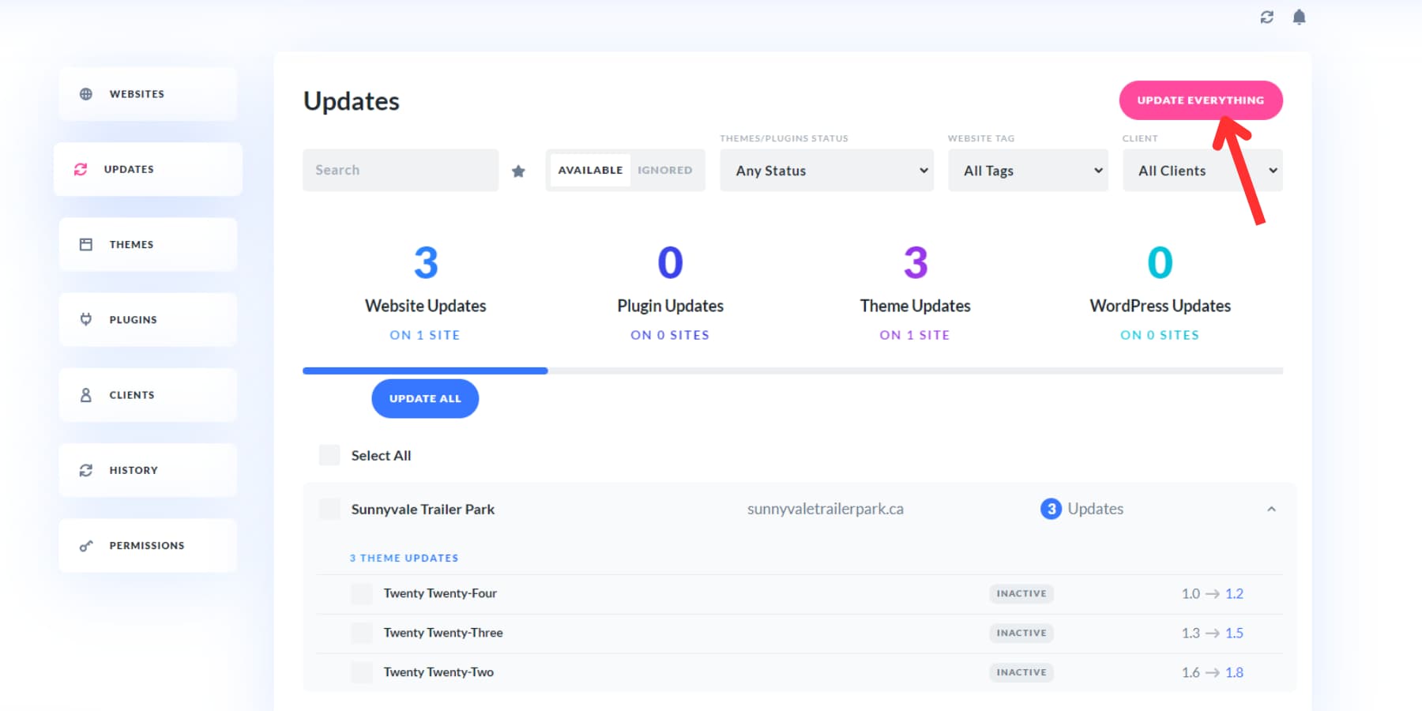The width and height of the screenshot is (1422, 711).
Task: Click the Search input field
Action: (x=401, y=170)
